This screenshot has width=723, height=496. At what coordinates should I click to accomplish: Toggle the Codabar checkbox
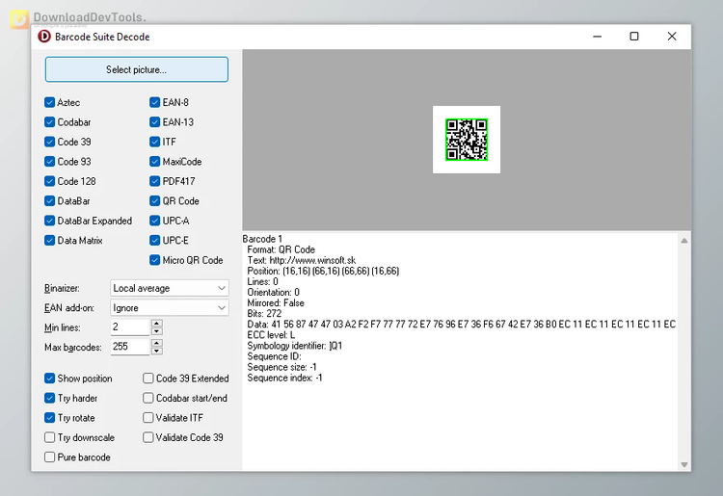50,122
